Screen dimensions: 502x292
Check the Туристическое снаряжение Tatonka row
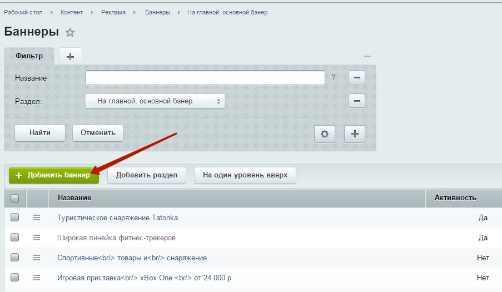pyautogui.click(x=14, y=217)
